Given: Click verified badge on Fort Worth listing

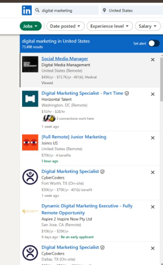Looking at the screenshot, I should click(x=102, y=171).
